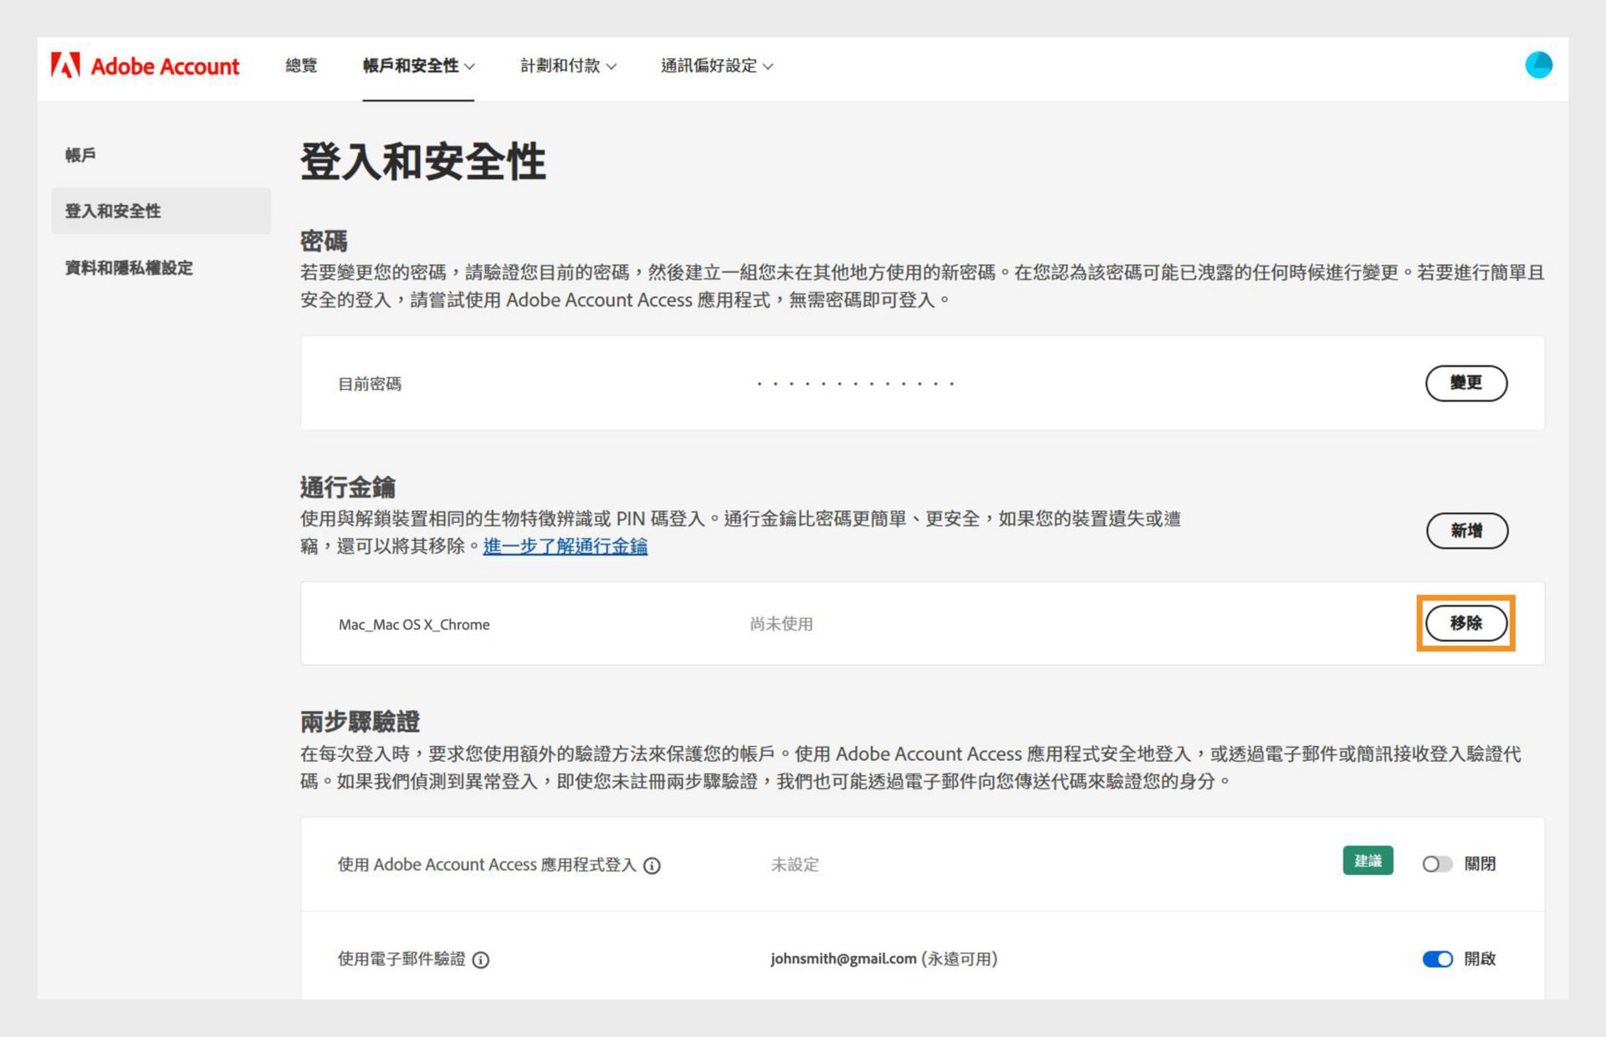Click 新增 to add a passkey
The image size is (1606, 1037).
pyautogui.click(x=1466, y=531)
